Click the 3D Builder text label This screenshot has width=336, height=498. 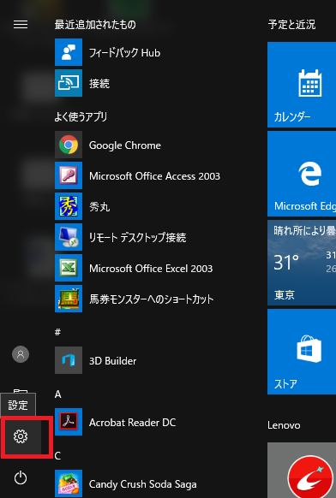(x=112, y=361)
